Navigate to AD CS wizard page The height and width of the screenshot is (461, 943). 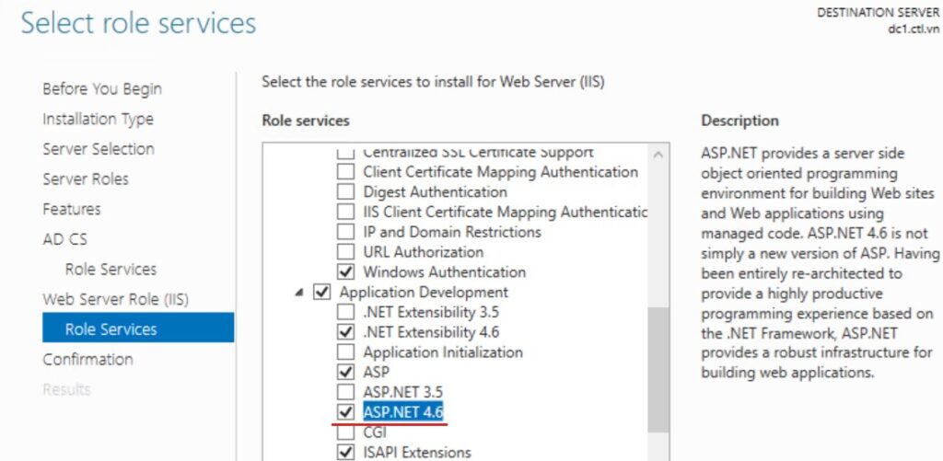pyautogui.click(x=64, y=239)
